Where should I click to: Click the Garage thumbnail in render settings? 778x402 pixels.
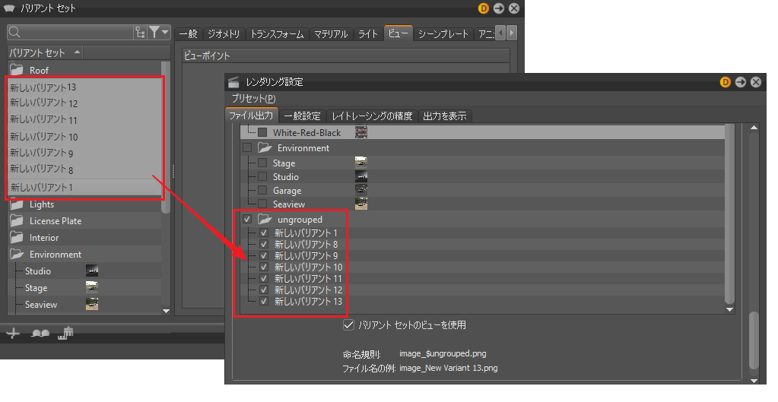[361, 190]
